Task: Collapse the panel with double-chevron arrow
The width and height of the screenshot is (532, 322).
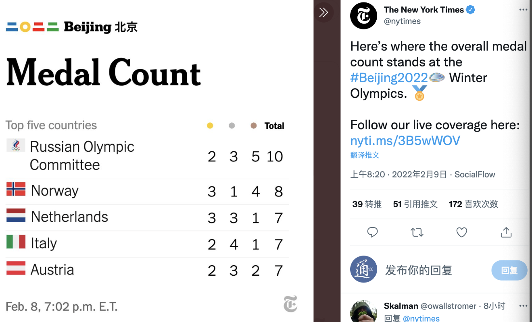Action: click(323, 12)
